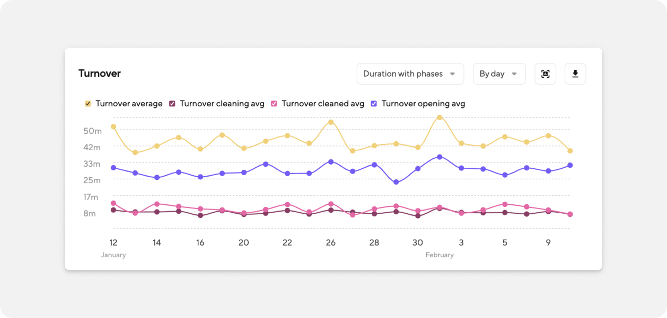Click the 25m y-axis label
This screenshot has height=318, width=667.
[92, 180]
